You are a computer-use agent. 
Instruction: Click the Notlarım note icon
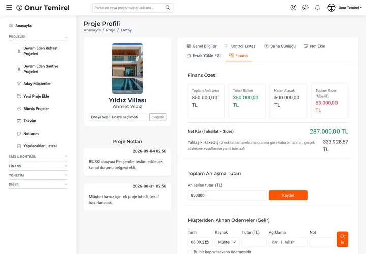click(19, 134)
